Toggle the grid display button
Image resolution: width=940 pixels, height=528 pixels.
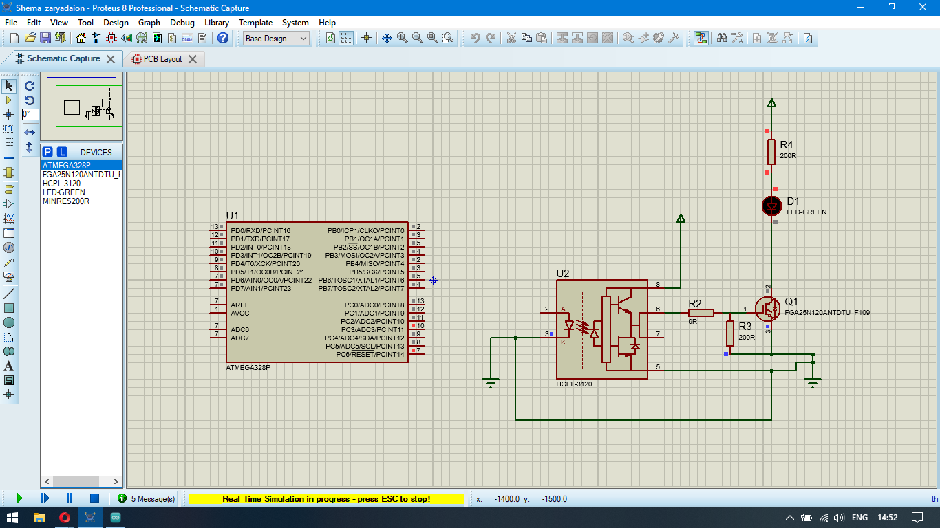click(346, 38)
